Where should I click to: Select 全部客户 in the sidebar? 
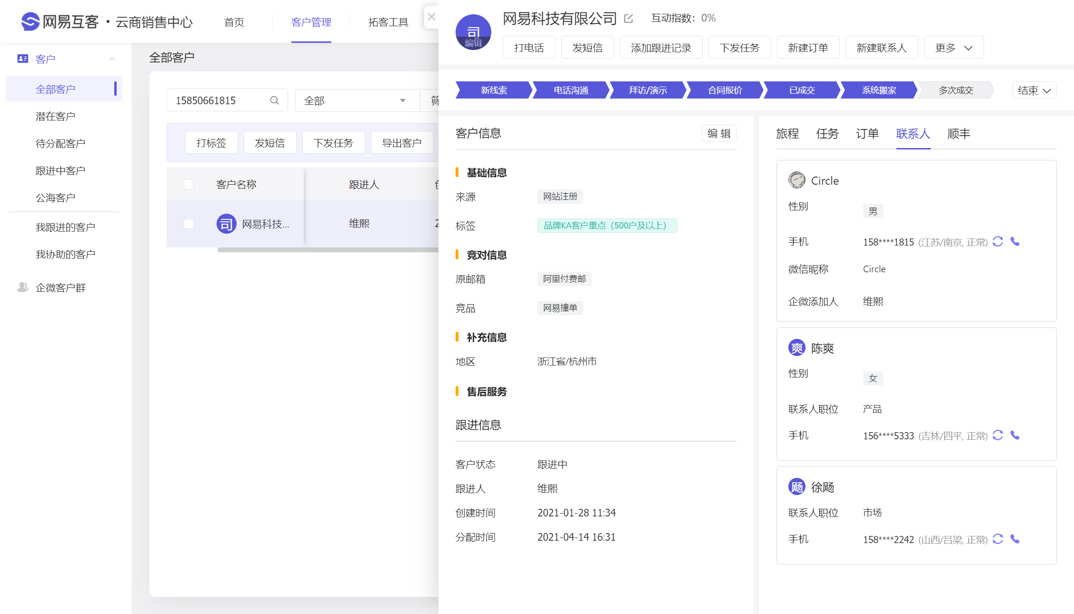[x=64, y=89]
